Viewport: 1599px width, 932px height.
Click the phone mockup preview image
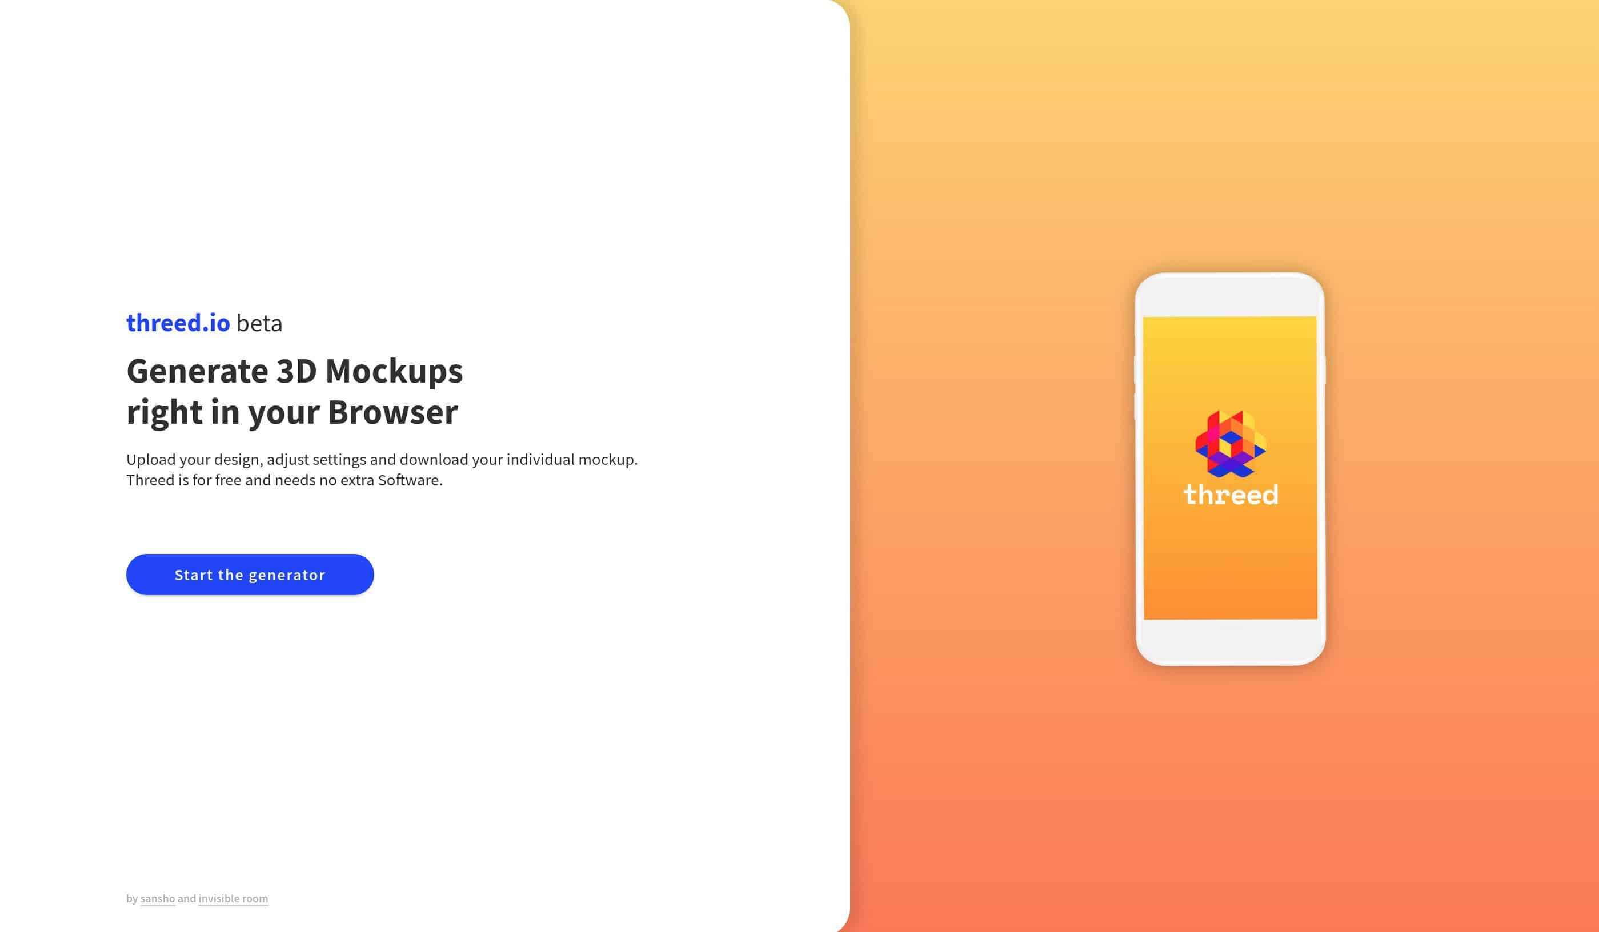pos(1229,467)
